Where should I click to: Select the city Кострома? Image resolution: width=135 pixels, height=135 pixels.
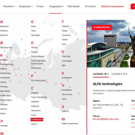[x=5, y=91]
